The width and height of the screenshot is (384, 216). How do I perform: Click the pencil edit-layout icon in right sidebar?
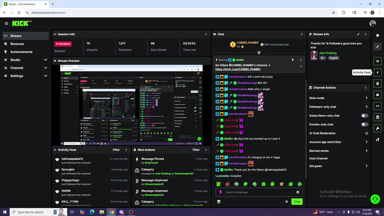tap(377, 46)
